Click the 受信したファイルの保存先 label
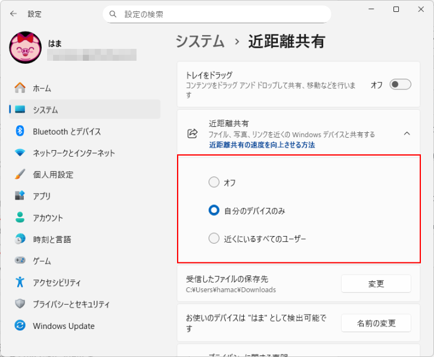Image resolution: width=434 pixels, height=357 pixels. [x=227, y=279]
